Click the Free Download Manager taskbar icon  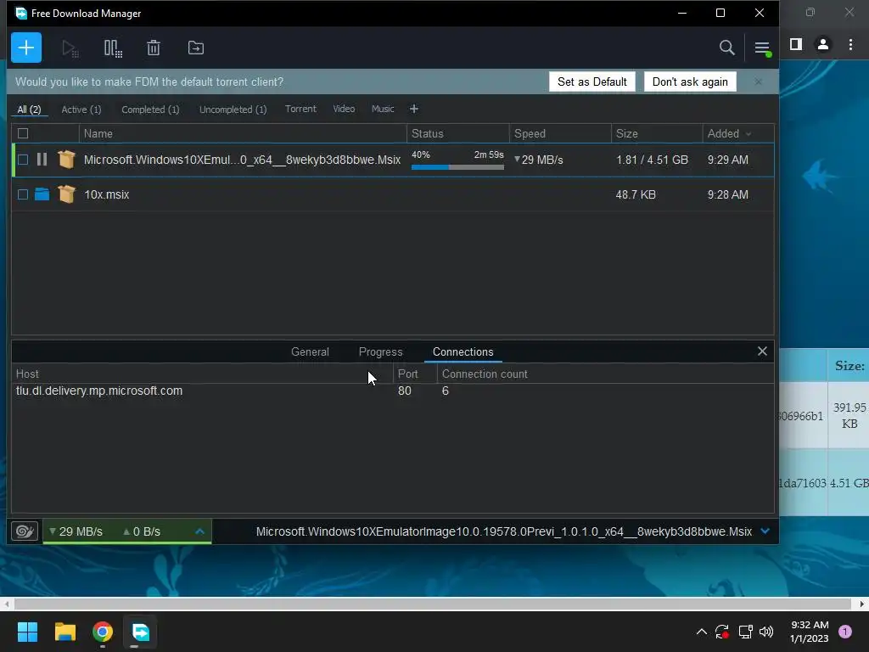pos(140,632)
